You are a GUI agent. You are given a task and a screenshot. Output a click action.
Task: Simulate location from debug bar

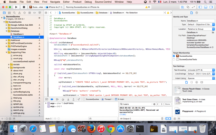click(79, 99)
